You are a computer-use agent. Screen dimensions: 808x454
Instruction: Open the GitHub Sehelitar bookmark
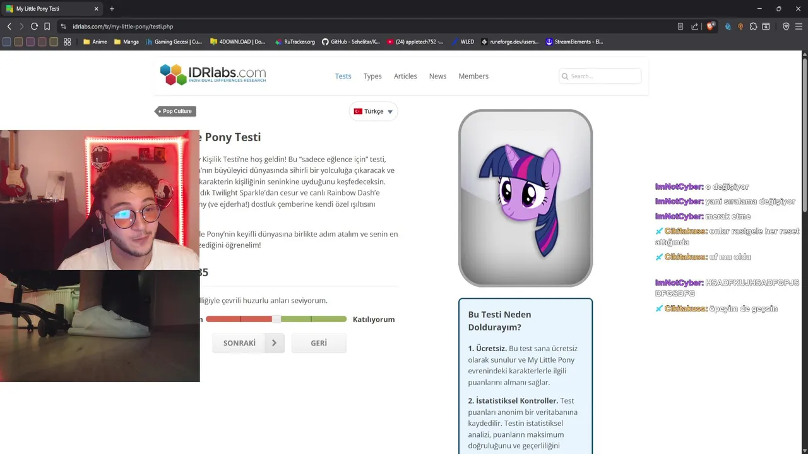click(351, 42)
